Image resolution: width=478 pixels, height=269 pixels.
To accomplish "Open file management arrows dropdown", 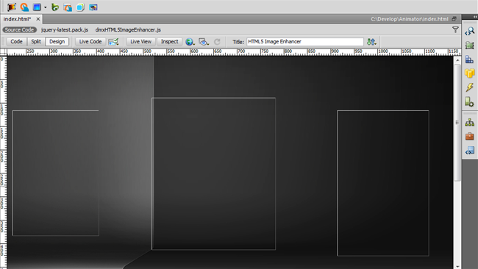I will click(x=371, y=42).
